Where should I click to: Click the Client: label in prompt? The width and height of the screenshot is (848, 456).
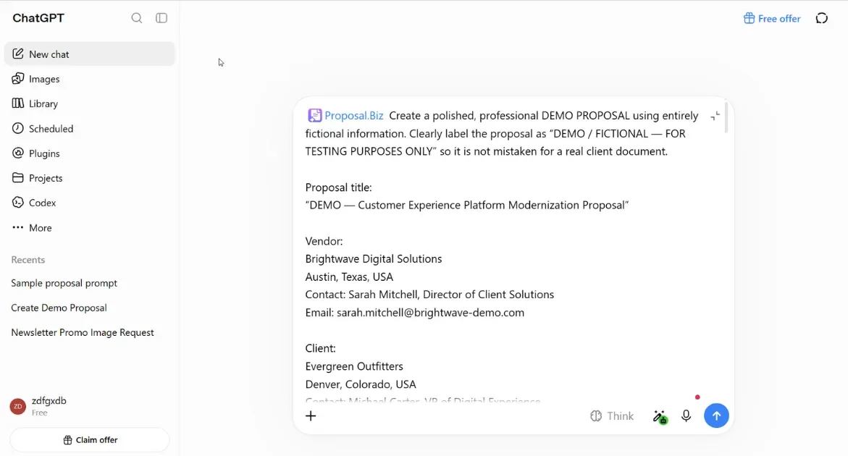(x=321, y=348)
